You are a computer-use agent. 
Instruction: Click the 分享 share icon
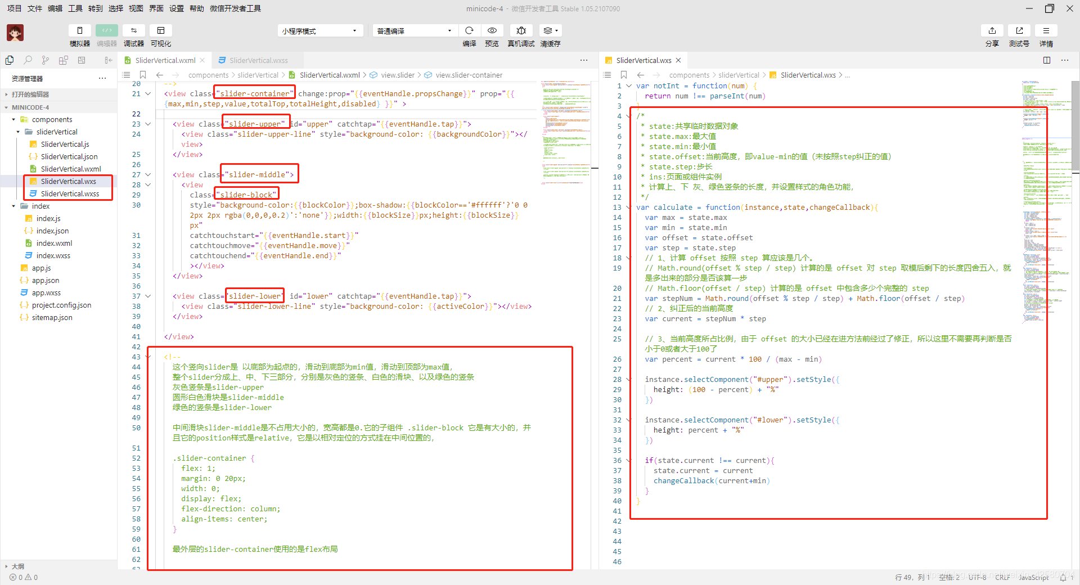pyautogui.click(x=992, y=30)
